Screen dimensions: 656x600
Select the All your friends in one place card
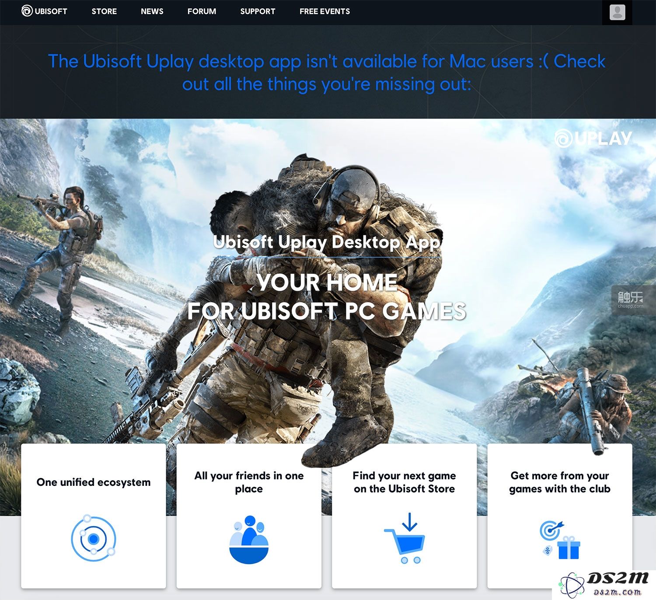tap(249, 516)
